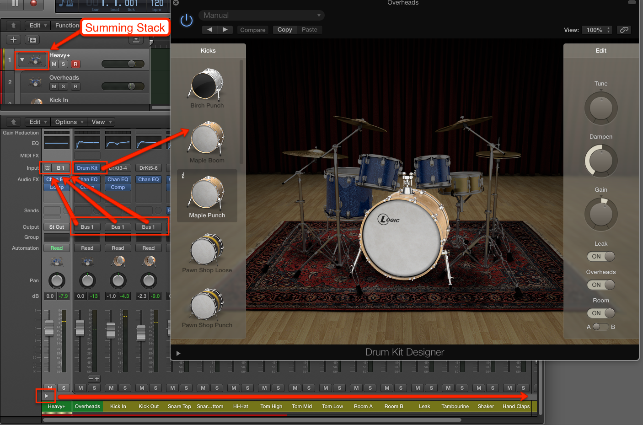Screen dimensions: 643x425
Task: Open the mixer Options menu
Action: [69, 122]
